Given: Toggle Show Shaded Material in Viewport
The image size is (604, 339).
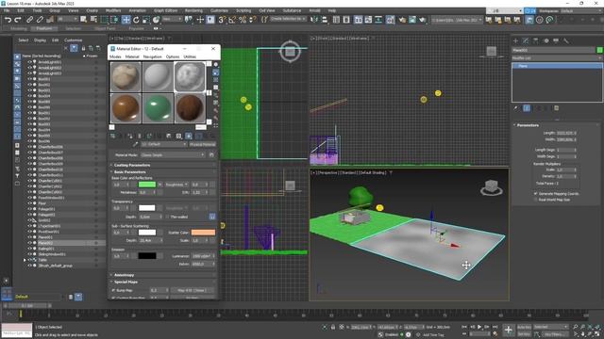Looking at the screenshot, I should click(189, 136).
